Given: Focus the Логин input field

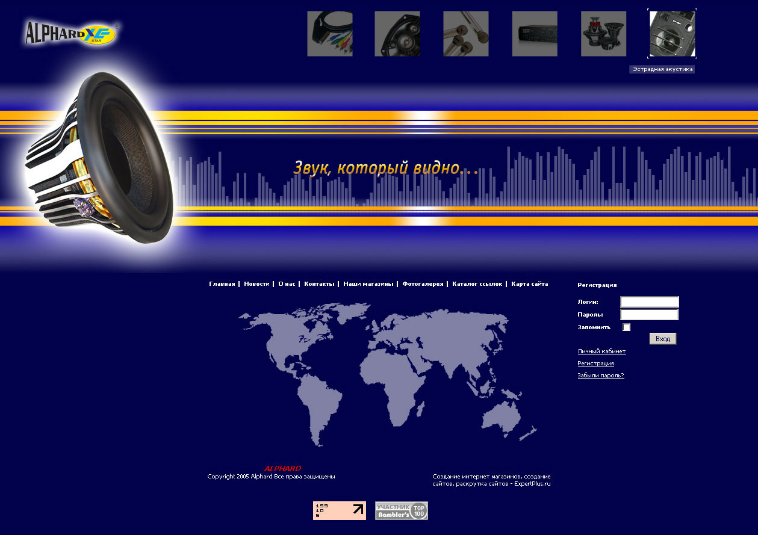Looking at the screenshot, I should pyautogui.click(x=650, y=302).
